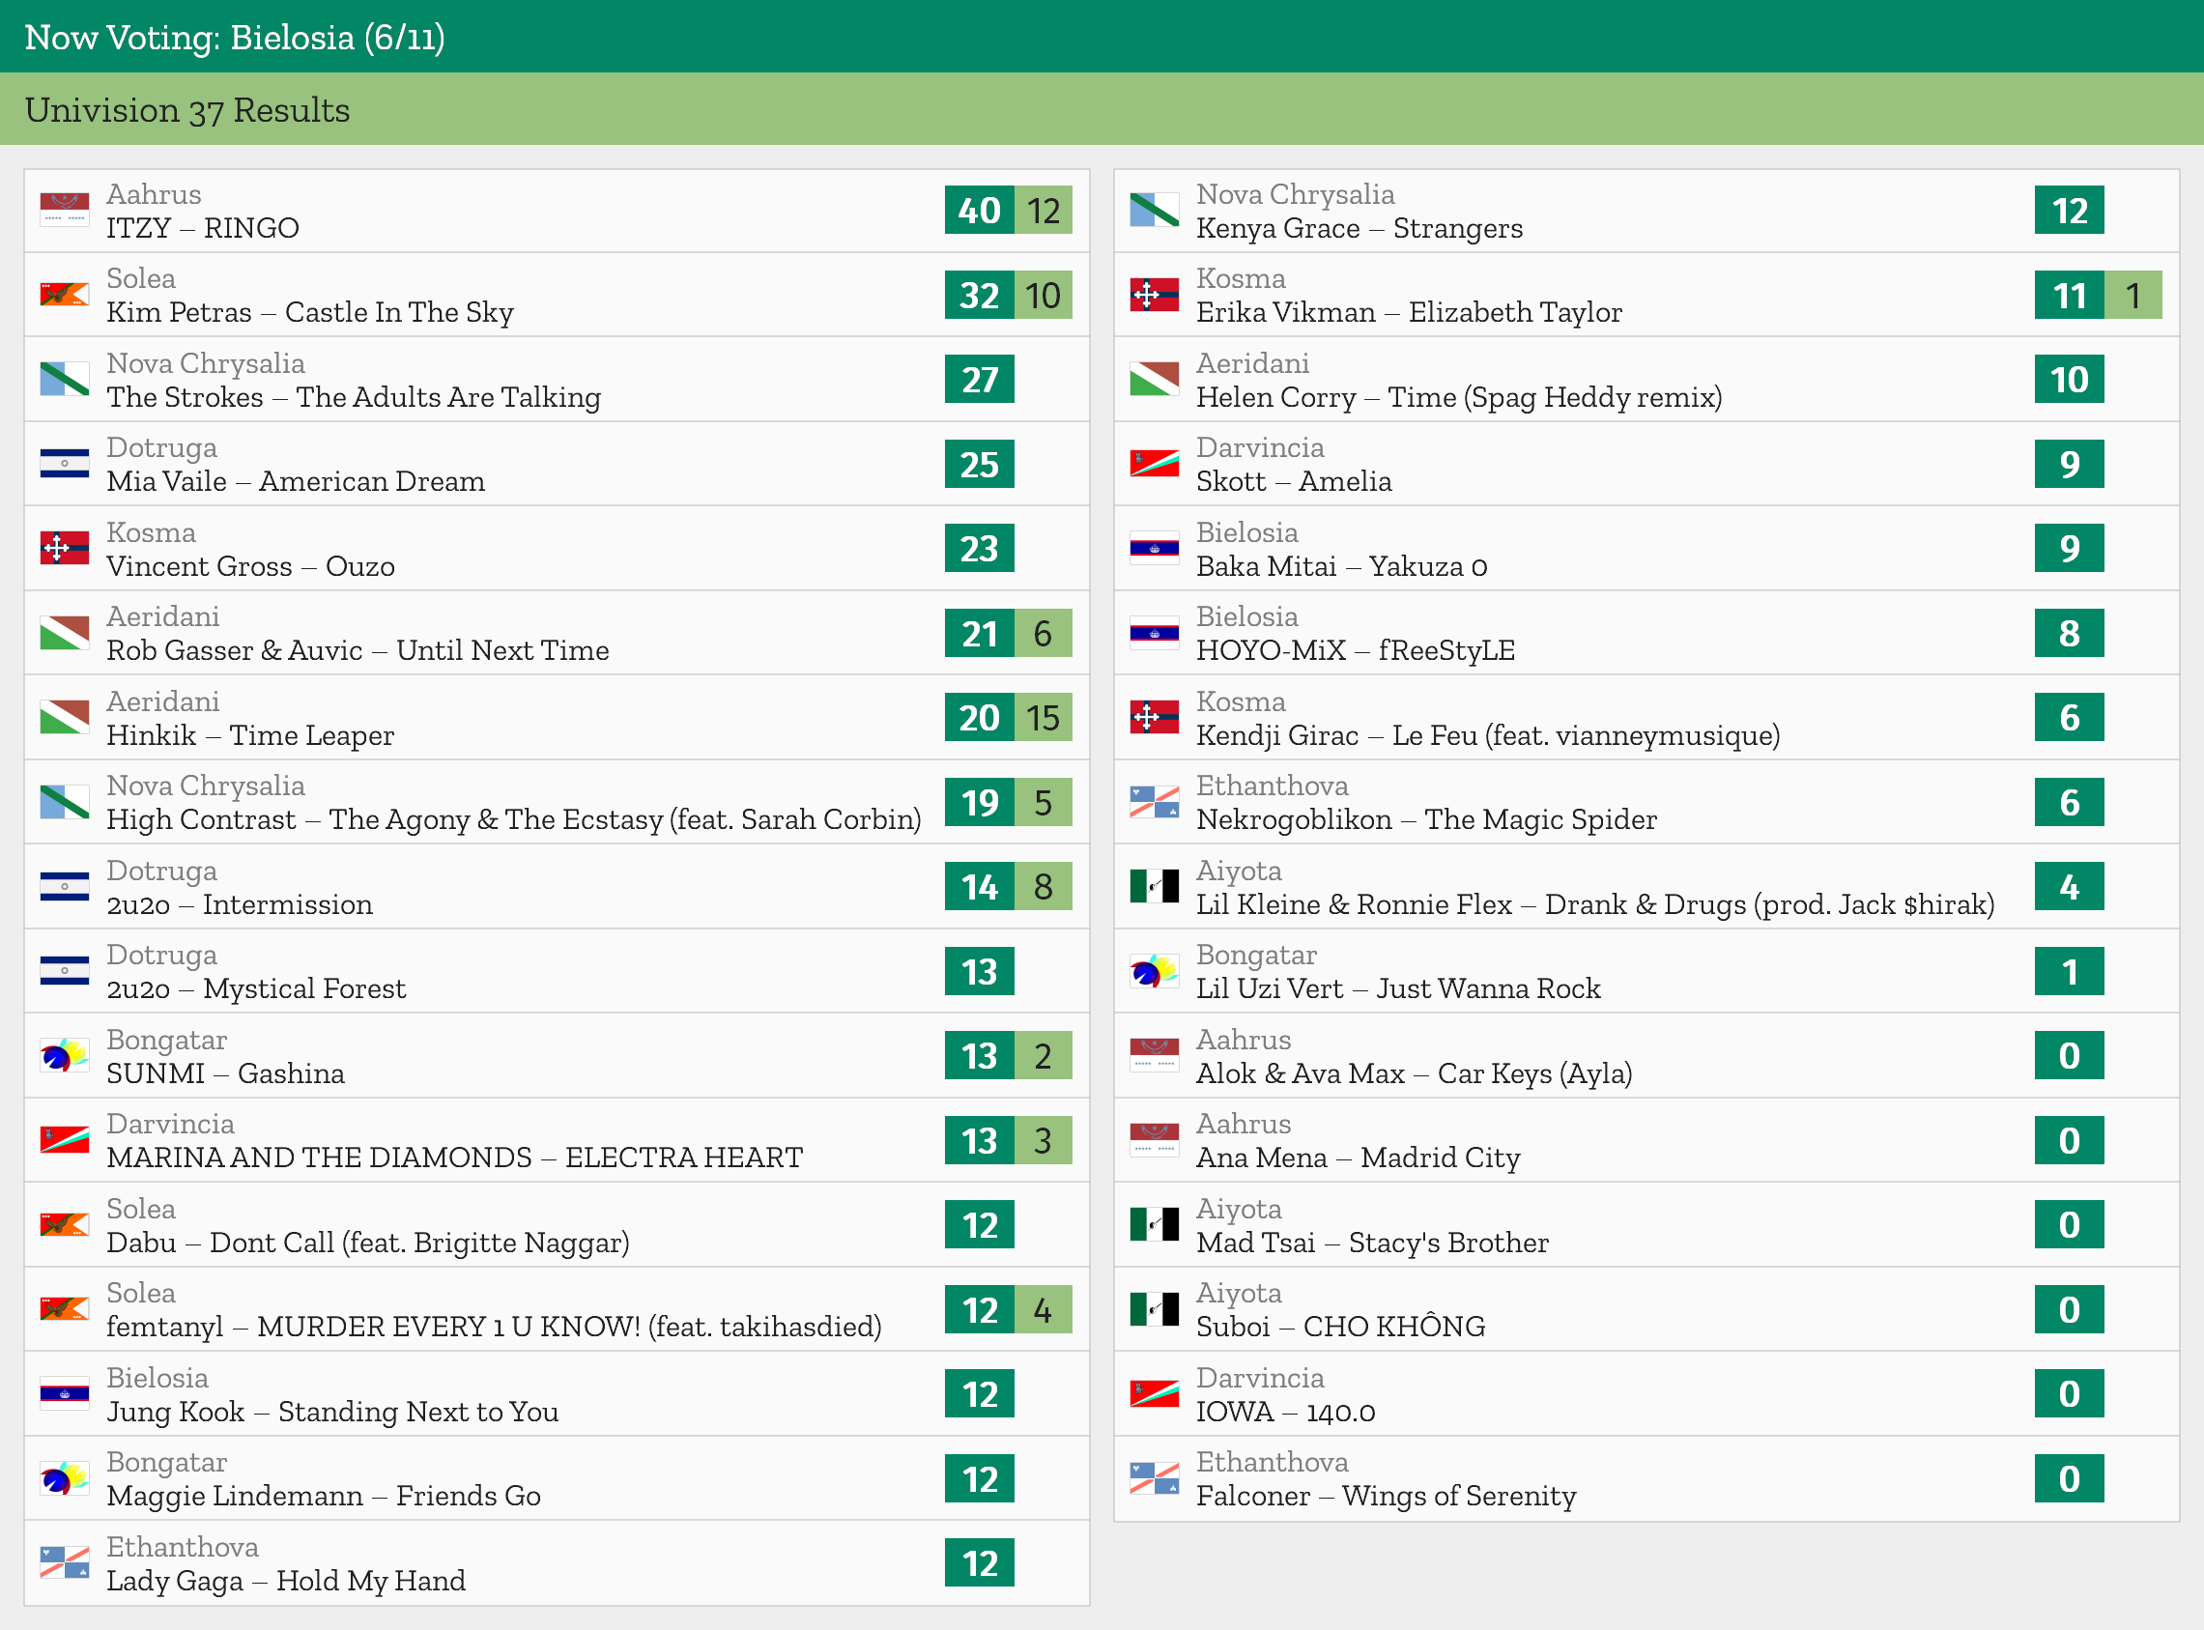This screenshot has height=1630, width=2204.
Task: Click the 6 points awarded to Until Next Time
Action: click(1044, 633)
